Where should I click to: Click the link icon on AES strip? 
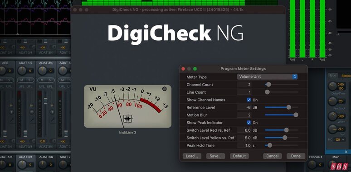[11, 105]
